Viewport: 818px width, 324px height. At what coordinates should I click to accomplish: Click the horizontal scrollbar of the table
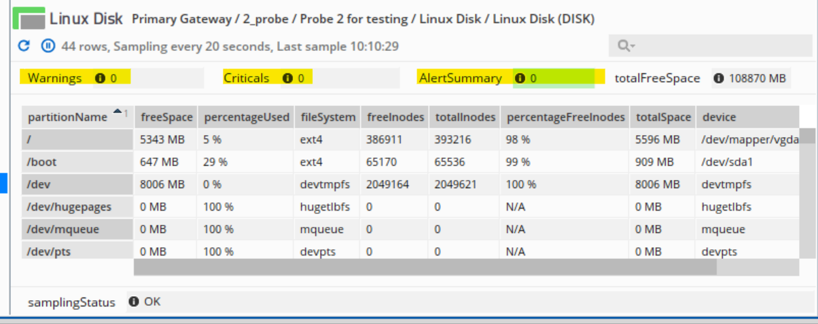click(x=425, y=268)
